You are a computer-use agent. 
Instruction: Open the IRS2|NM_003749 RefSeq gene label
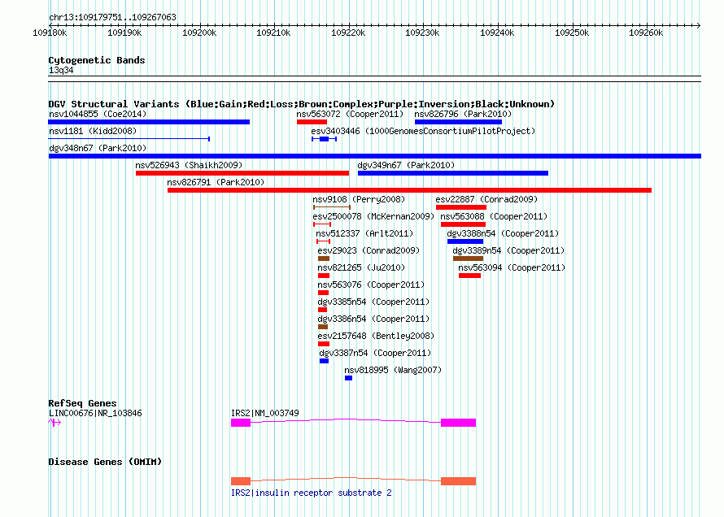click(265, 413)
